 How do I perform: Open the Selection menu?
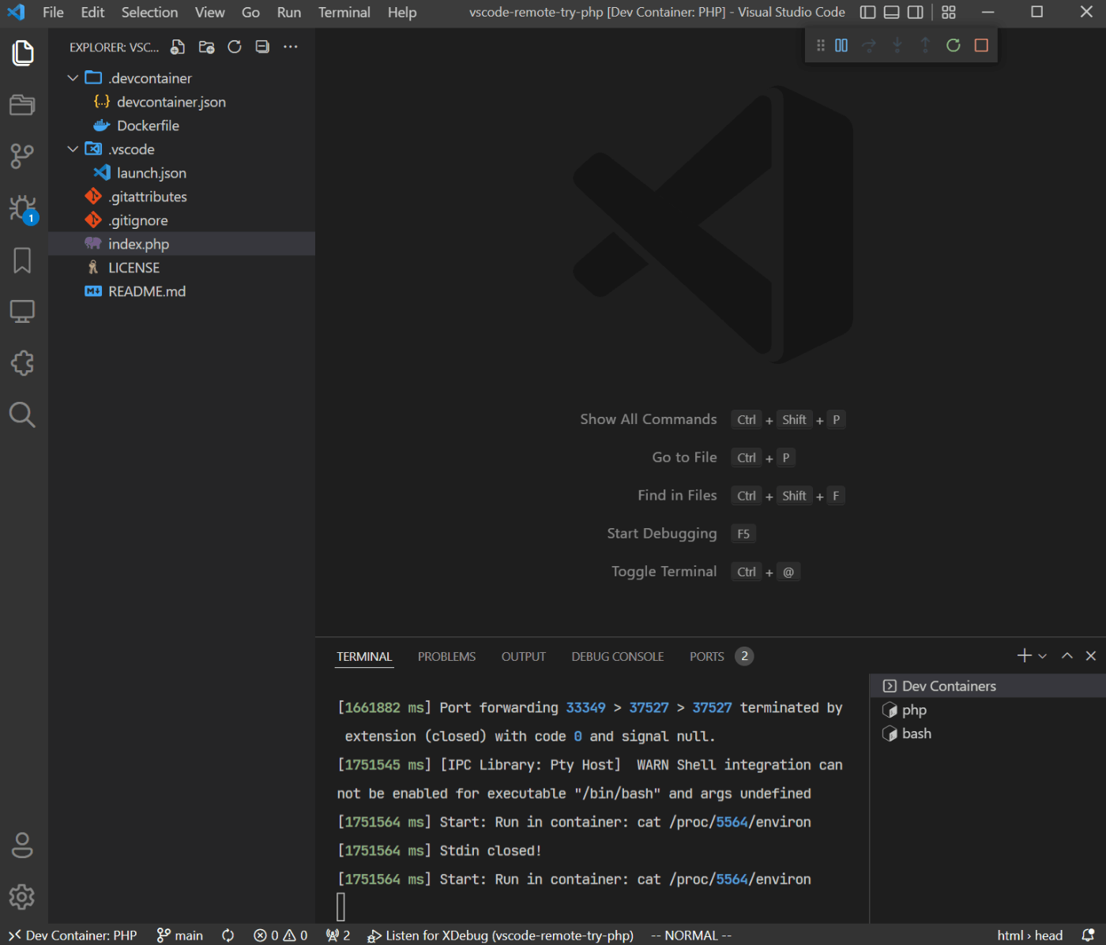pyautogui.click(x=149, y=13)
